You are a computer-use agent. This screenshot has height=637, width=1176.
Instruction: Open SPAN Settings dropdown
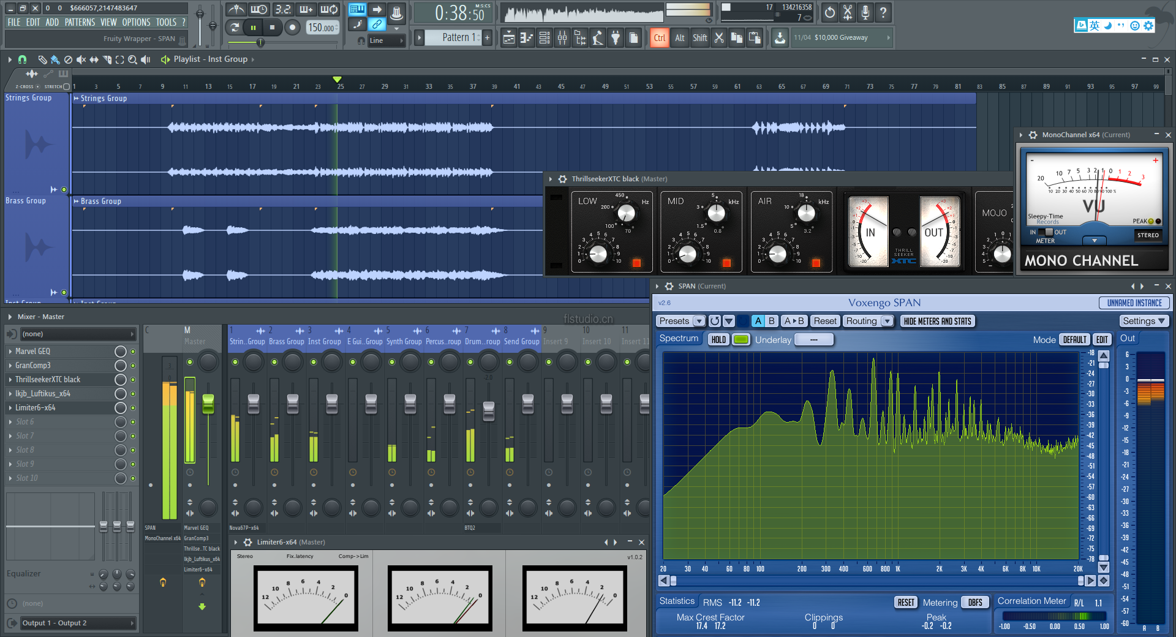[x=1144, y=321]
